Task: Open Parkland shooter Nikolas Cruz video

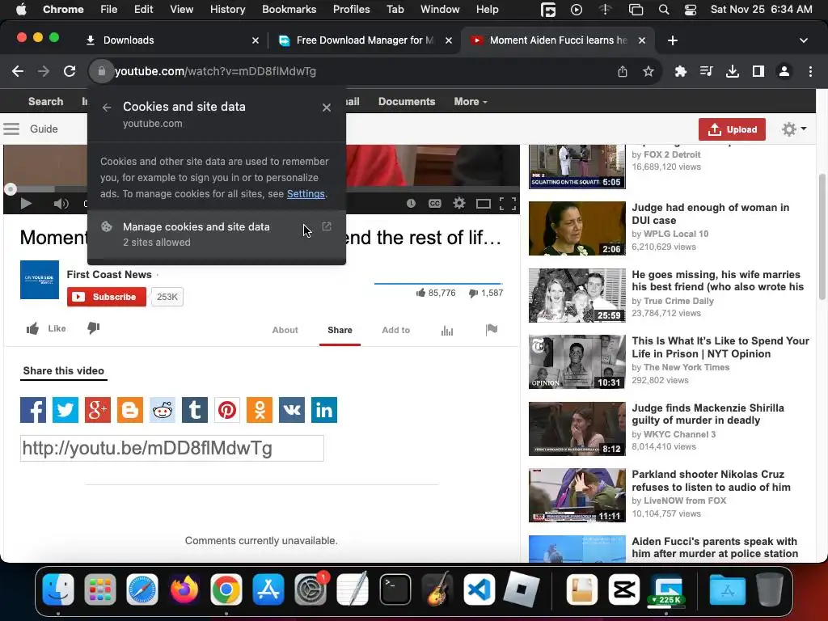Action: 711,480
